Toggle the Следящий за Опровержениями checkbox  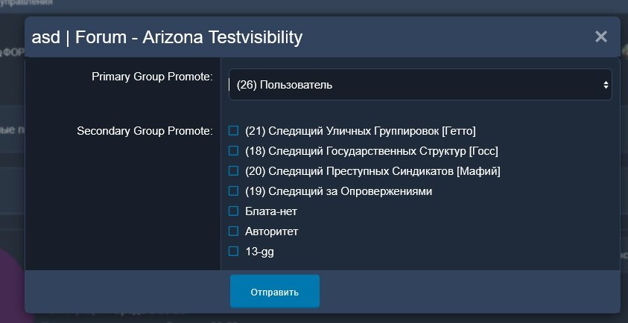tap(233, 191)
